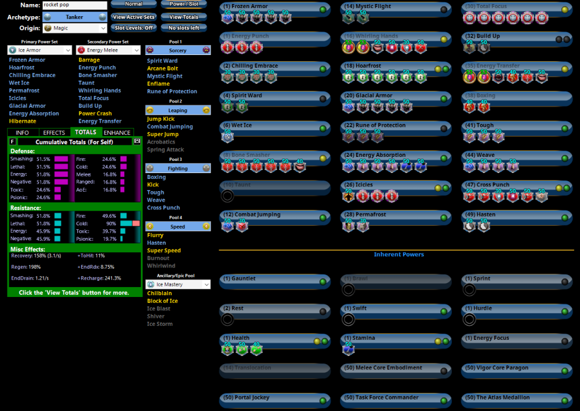Viewport: 580px width, 411px height.
Task: Click the image icon right of Cumulative Totals
Action: click(x=137, y=141)
